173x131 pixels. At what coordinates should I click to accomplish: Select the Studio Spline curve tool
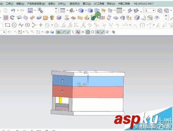coord(21,25)
